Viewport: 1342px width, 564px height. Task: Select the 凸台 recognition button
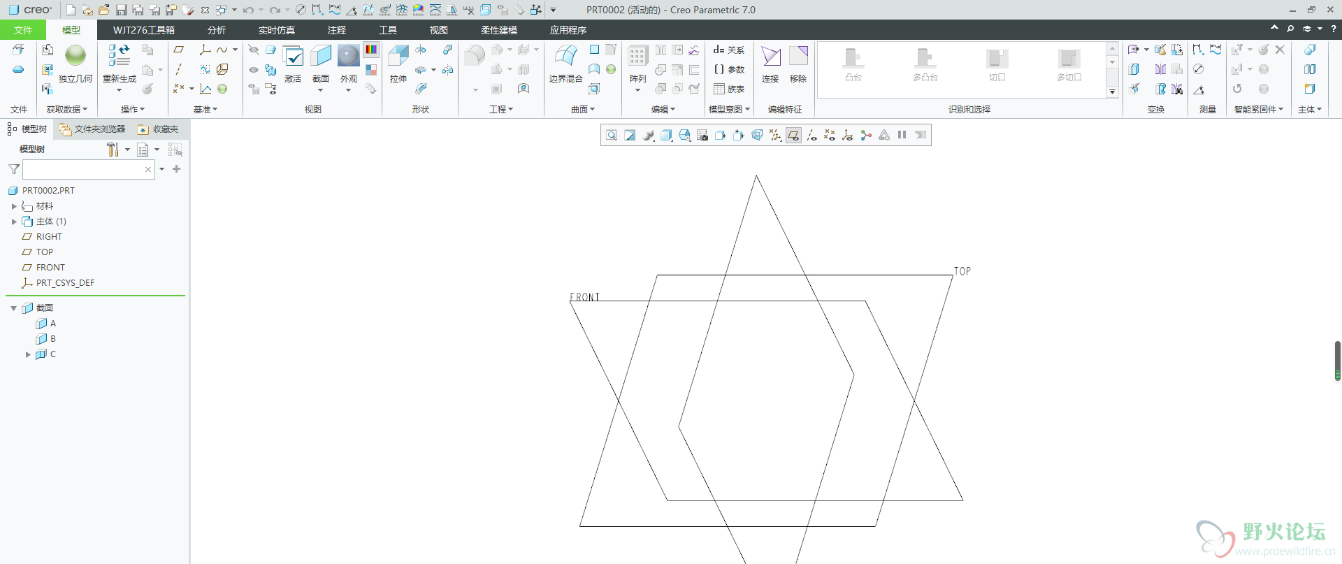coord(853,66)
